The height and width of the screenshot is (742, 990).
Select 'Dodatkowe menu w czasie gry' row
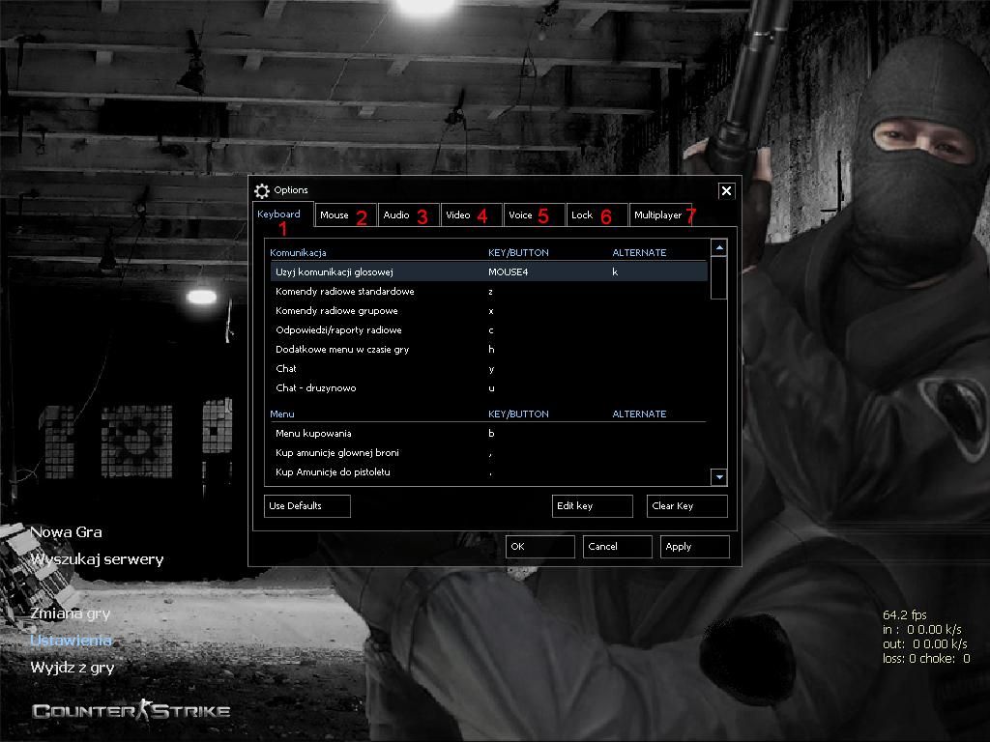coord(488,350)
